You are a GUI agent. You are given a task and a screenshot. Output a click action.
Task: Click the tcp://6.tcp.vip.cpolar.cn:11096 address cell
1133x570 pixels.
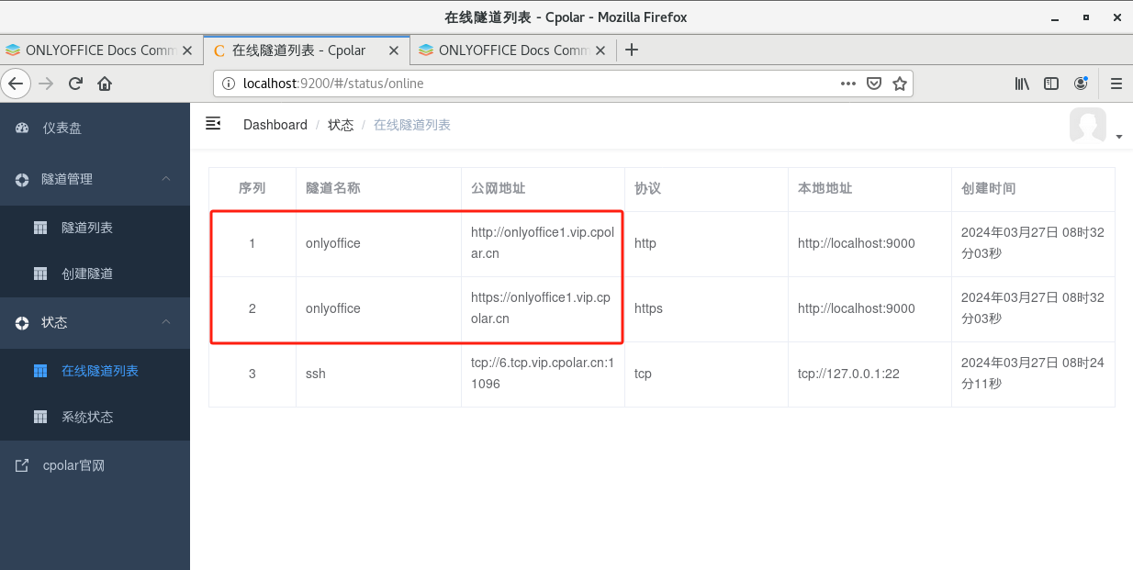click(x=542, y=374)
